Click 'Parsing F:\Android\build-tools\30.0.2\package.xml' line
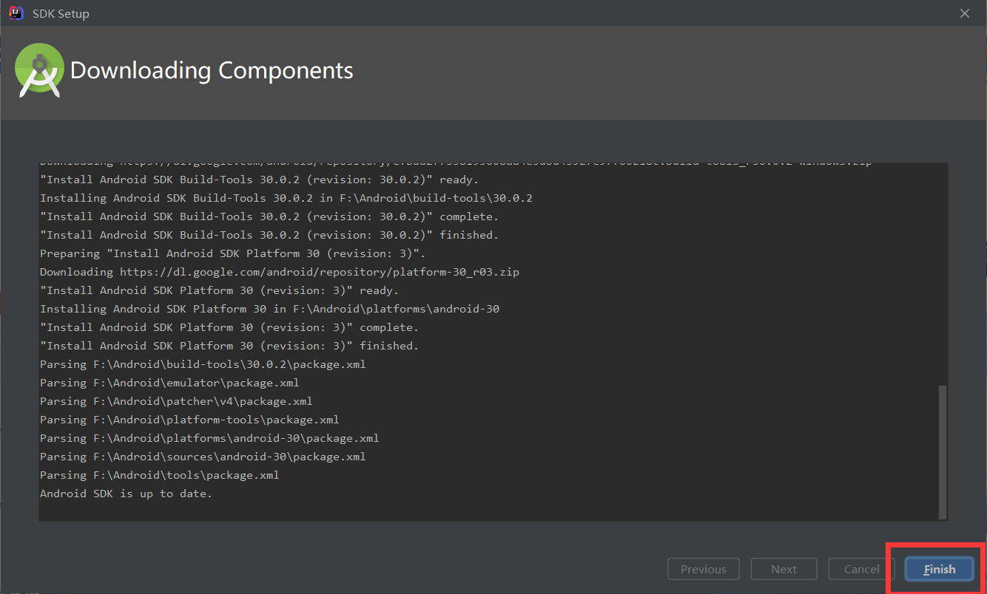Image resolution: width=987 pixels, height=594 pixels. click(x=203, y=364)
